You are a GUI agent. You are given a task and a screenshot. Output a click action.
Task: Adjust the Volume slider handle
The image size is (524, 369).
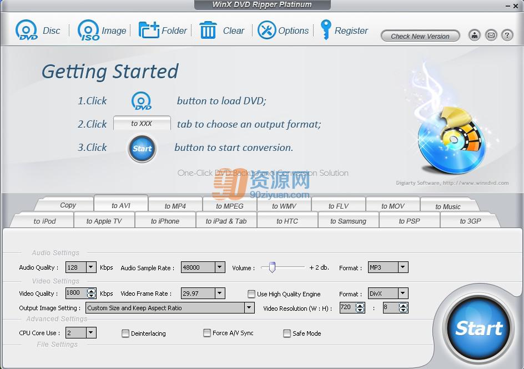tap(272, 267)
